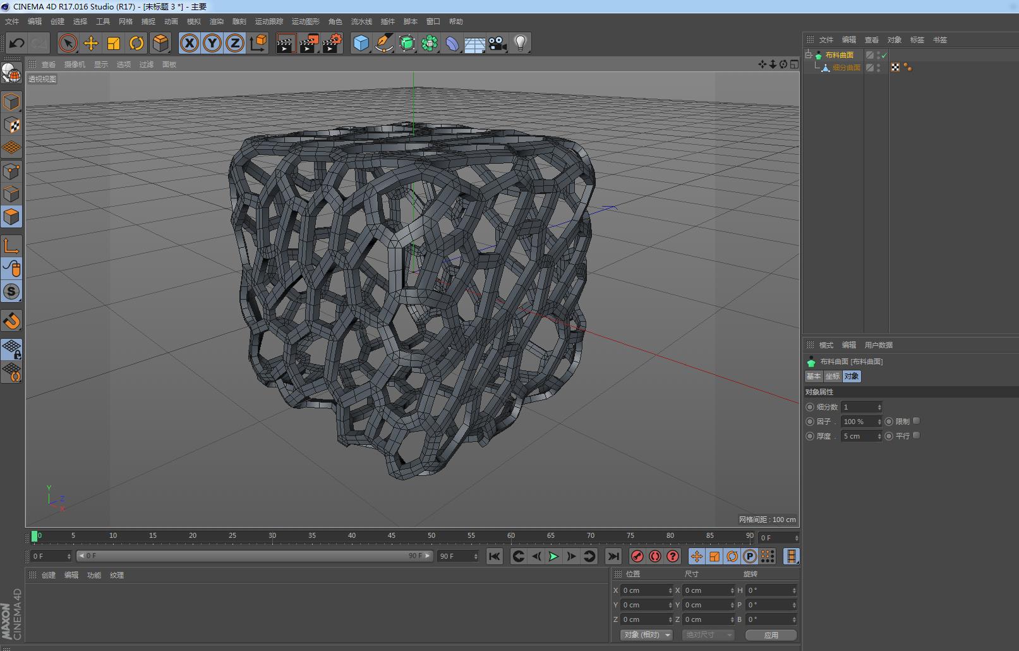Select the Move tool in the toolbar
This screenshot has width=1019, height=651.
(91, 43)
